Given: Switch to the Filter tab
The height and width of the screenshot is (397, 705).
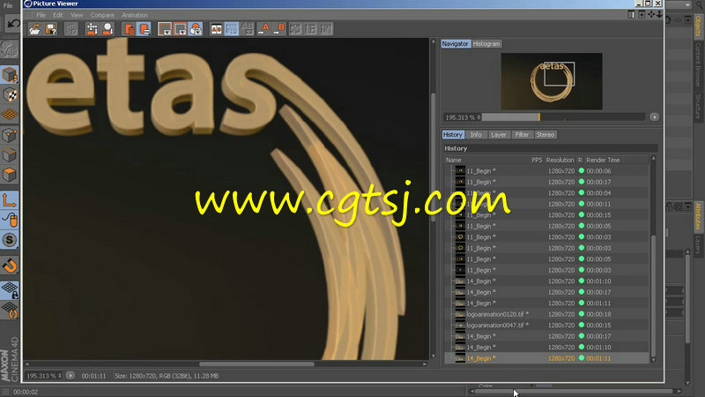Looking at the screenshot, I should pyautogui.click(x=522, y=135).
